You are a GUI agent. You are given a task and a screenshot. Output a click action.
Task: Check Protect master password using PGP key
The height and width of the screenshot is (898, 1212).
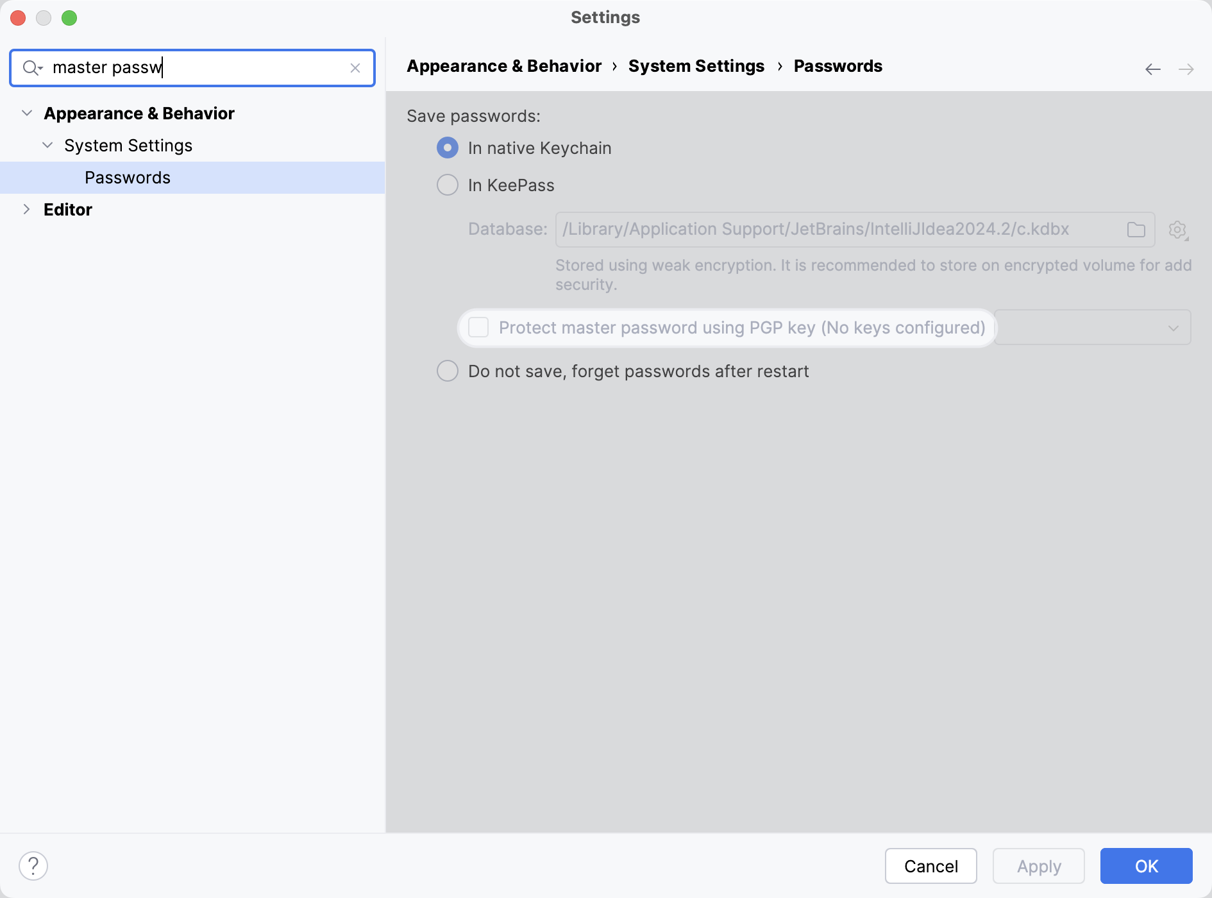pos(478,327)
